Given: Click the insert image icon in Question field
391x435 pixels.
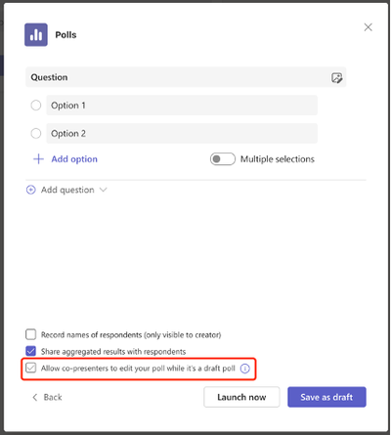Looking at the screenshot, I should pos(336,77).
